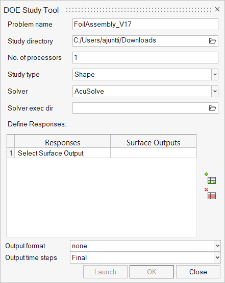Click the Study directory path field
This screenshot has width=225, height=283.
click(x=140, y=41)
